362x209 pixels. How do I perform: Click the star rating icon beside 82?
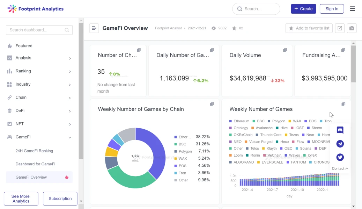coord(234,28)
